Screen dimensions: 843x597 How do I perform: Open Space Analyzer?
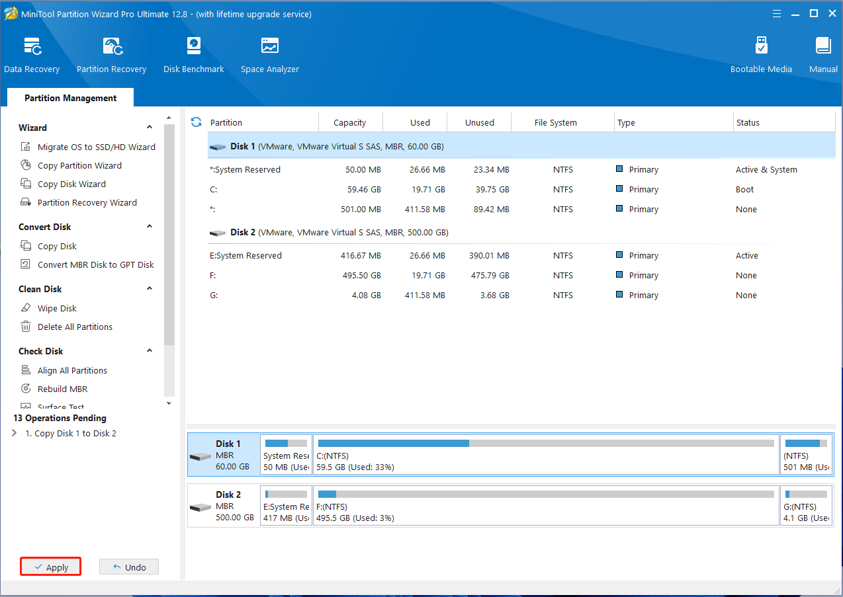pos(270,56)
